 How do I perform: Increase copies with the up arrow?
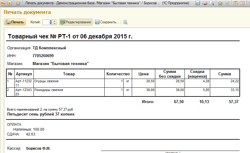55,21
